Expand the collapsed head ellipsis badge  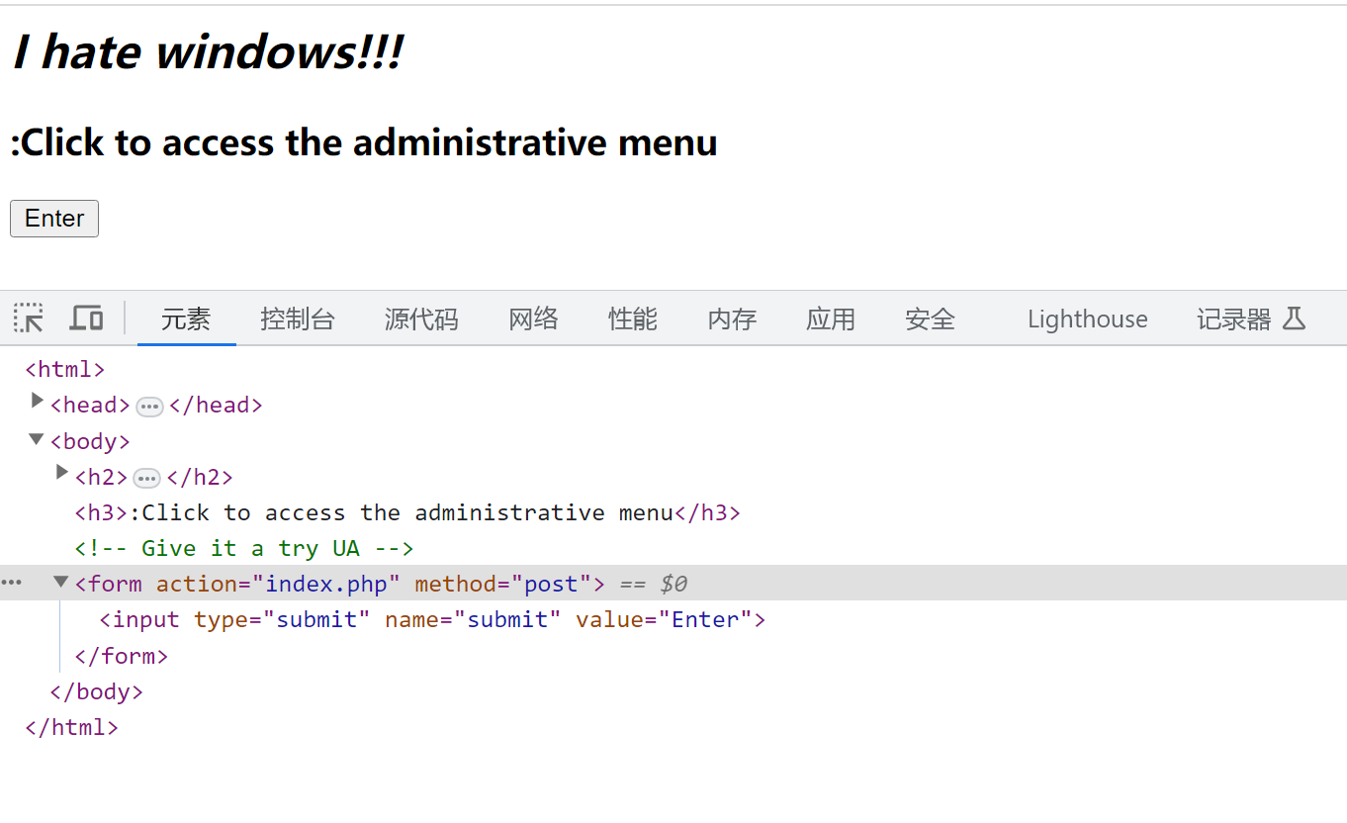[x=149, y=406]
